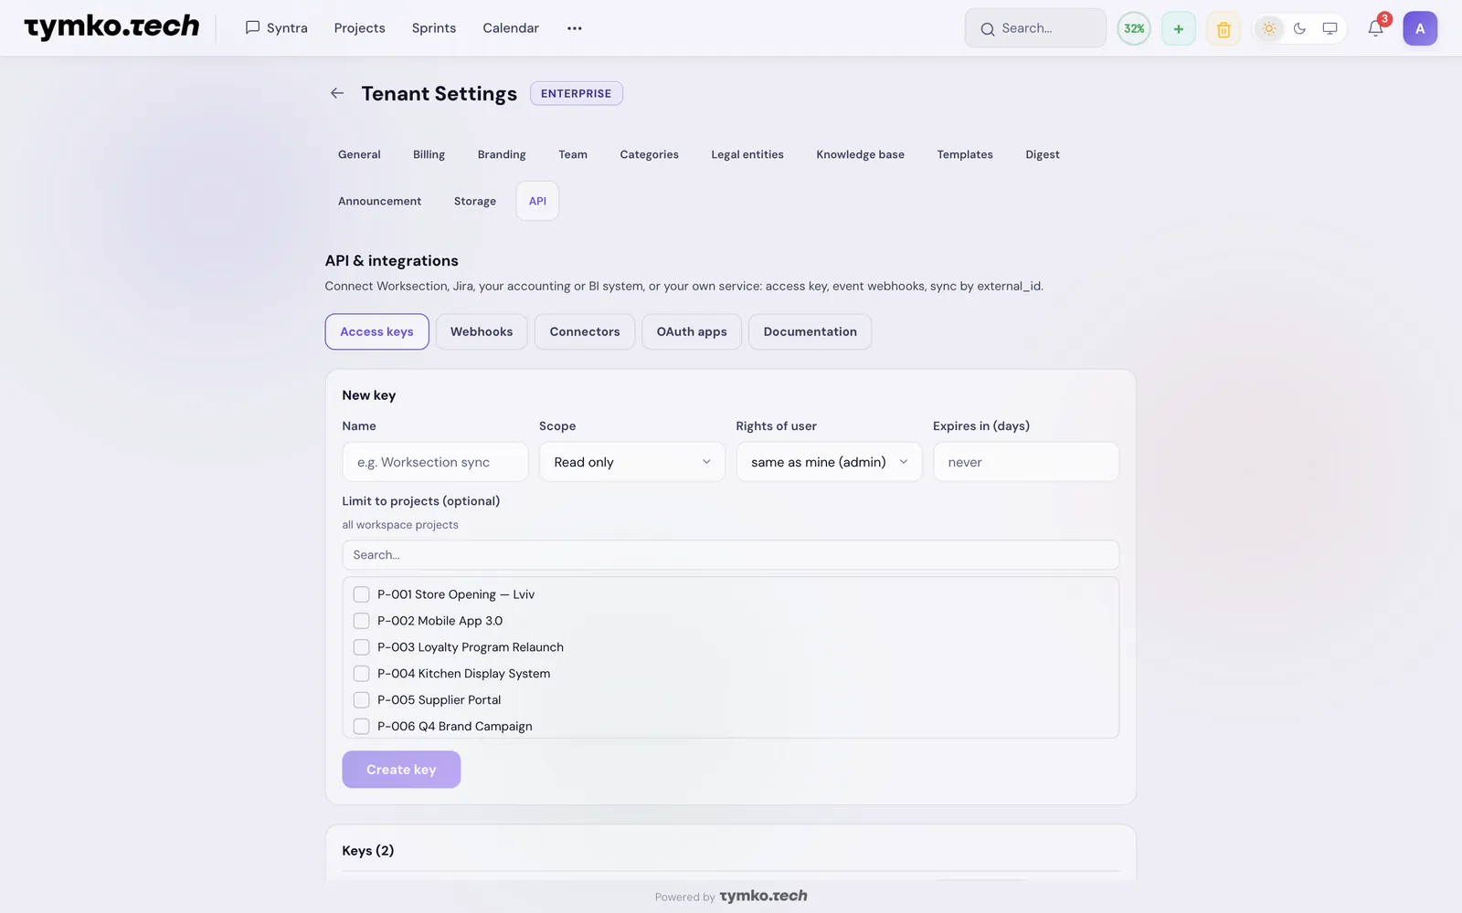The image size is (1462, 913).
Task: Click the Create key button
Action: coord(401,770)
